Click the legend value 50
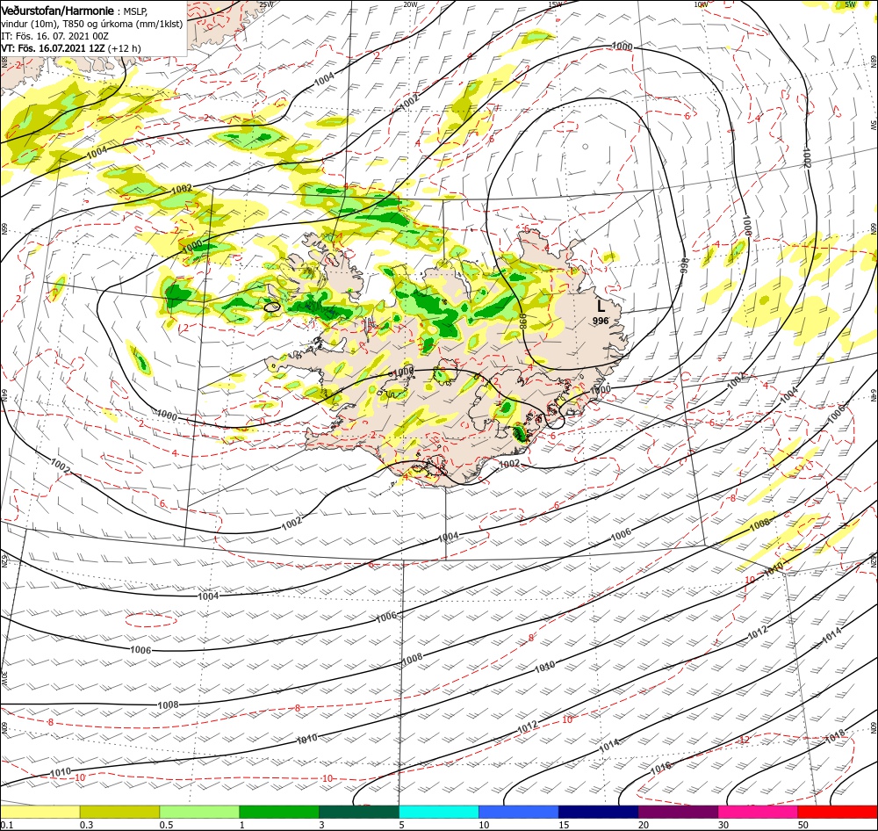878x831 pixels. [803, 825]
